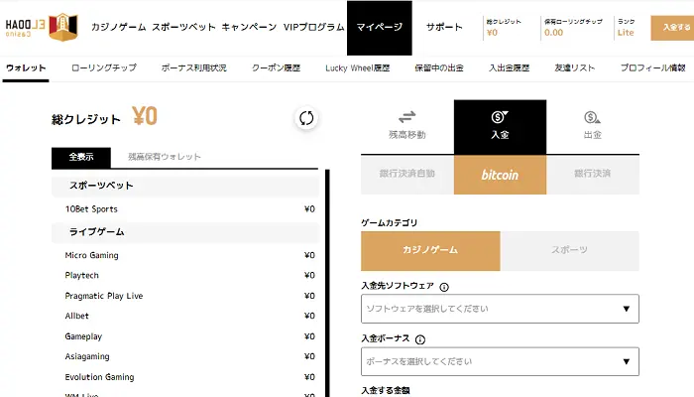
Task: Click the ELDOAH Casino logo
Action: click(42, 27)
